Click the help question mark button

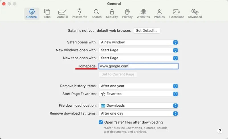click(220, 131)
